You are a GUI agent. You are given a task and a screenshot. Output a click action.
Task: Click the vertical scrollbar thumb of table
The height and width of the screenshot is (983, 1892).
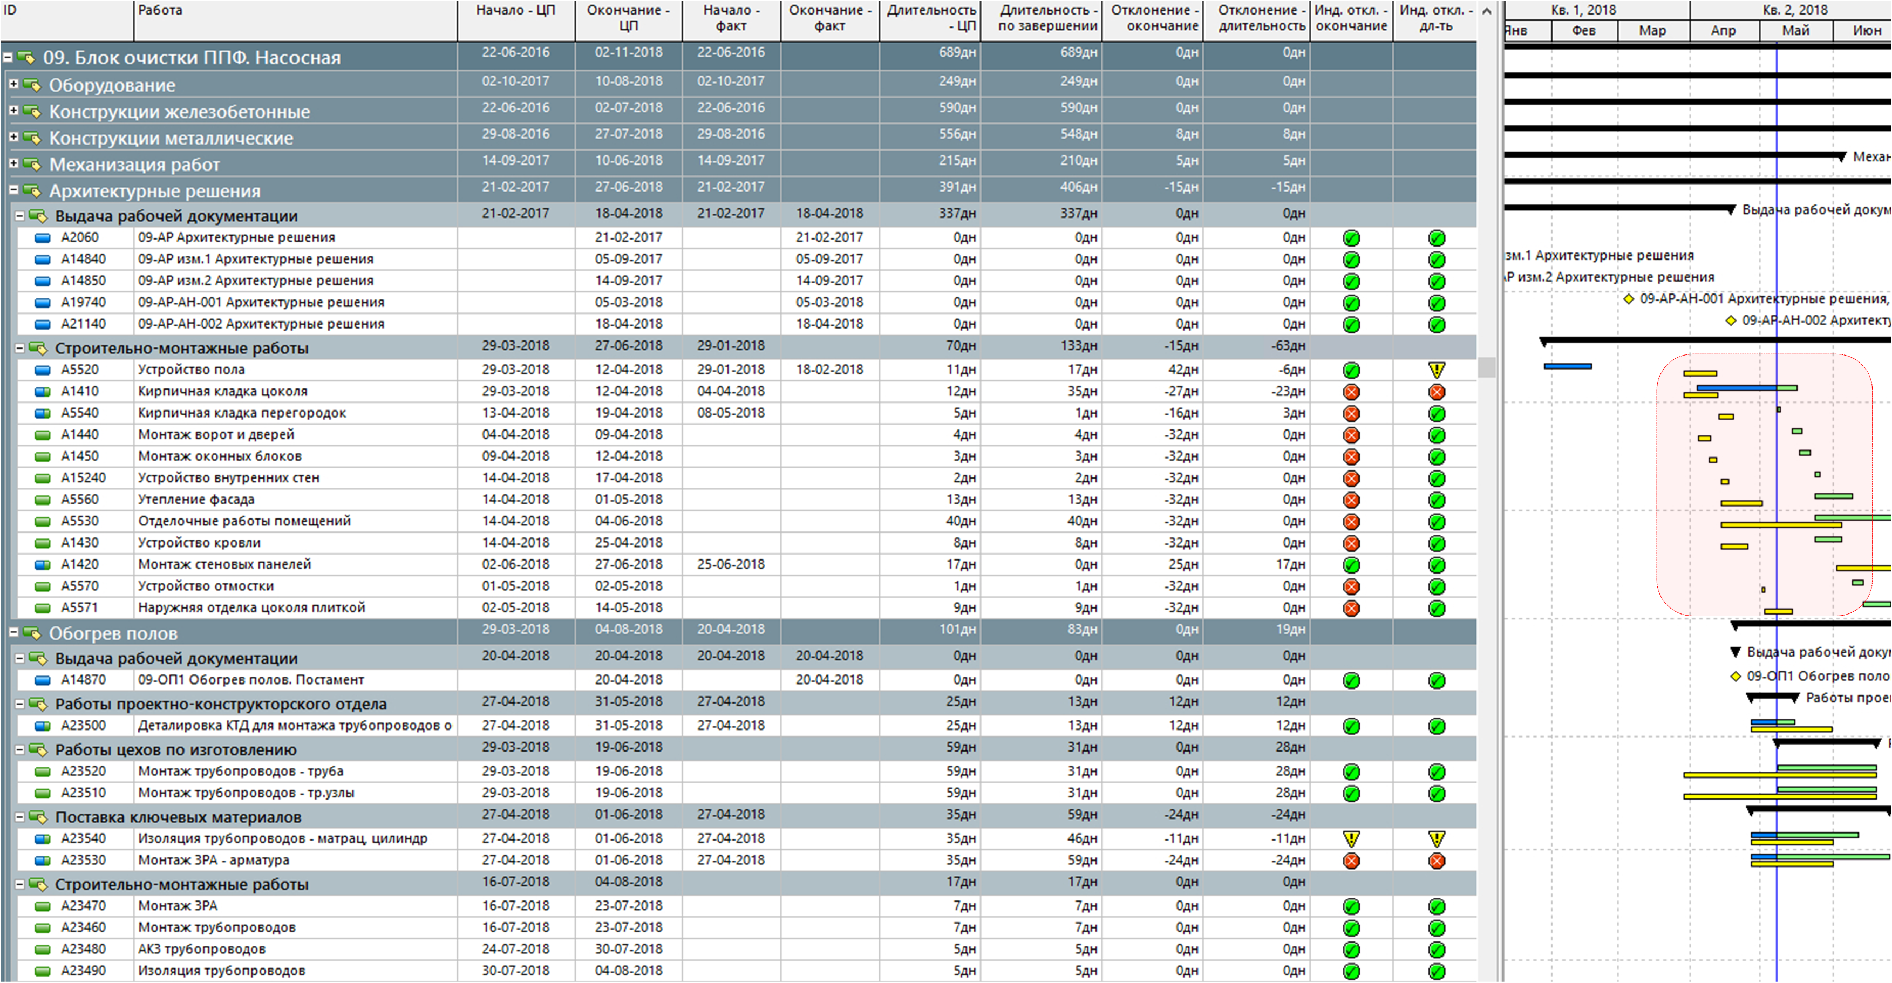pos(1487,367)
